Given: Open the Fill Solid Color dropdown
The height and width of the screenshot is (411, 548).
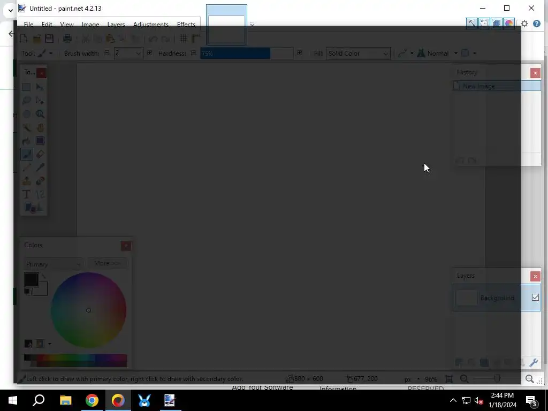Looking at the screenshot, I should pos(358,54).
